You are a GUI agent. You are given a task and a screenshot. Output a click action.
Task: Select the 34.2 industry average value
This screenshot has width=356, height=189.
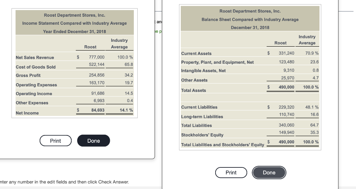click(129, 75)
